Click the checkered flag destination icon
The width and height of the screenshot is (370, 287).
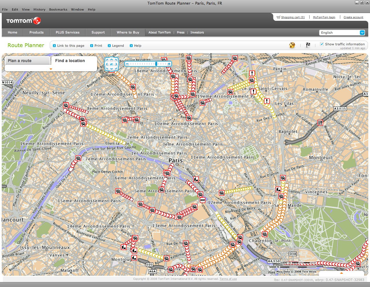(x=308, y=45)
